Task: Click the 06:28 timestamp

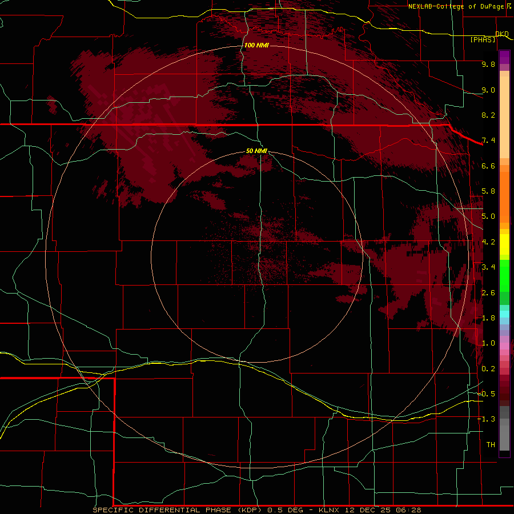Action: click(x=408, y=510)
